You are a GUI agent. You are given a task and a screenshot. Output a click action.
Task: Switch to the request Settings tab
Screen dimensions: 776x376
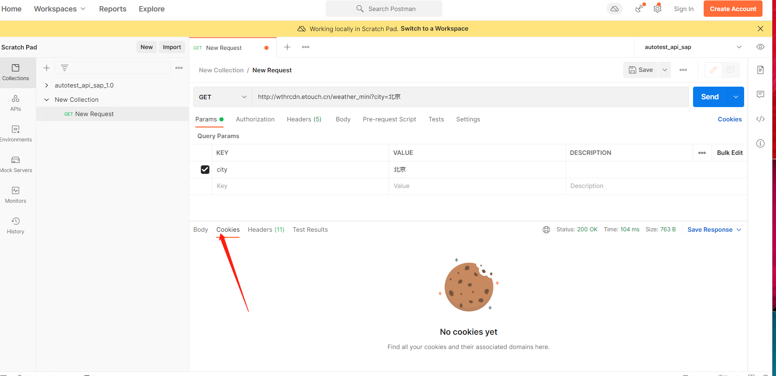pos(468,119)
